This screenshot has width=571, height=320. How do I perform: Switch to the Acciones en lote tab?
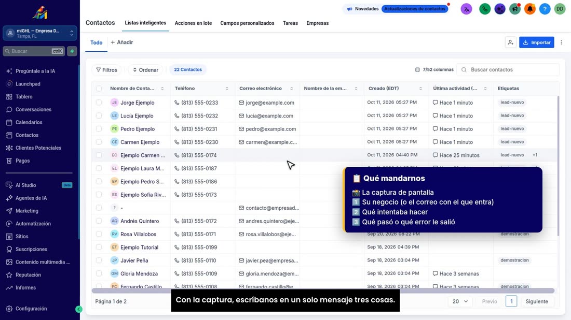[193, 23]
